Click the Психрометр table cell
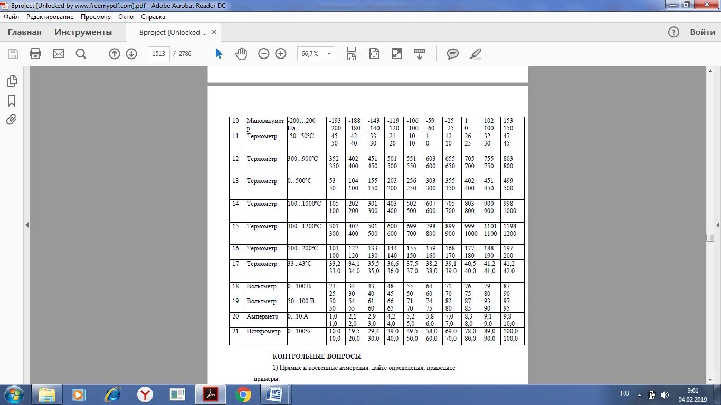 click(265, 336)
